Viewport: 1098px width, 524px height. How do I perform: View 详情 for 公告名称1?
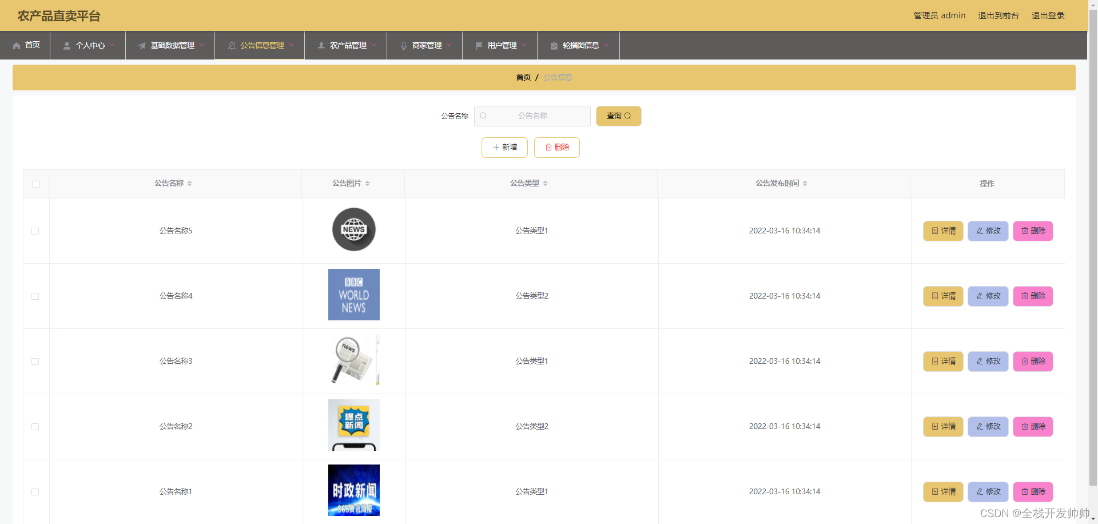pyautogui.click(x=944, y=492)
